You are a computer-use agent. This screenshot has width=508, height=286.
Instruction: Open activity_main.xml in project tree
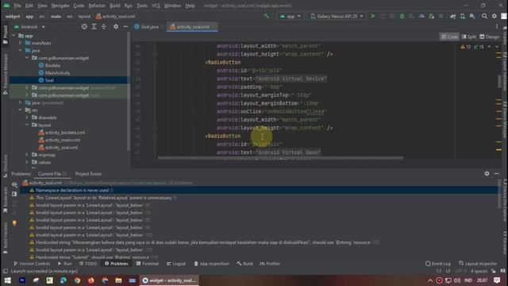[x=62, y=140]
